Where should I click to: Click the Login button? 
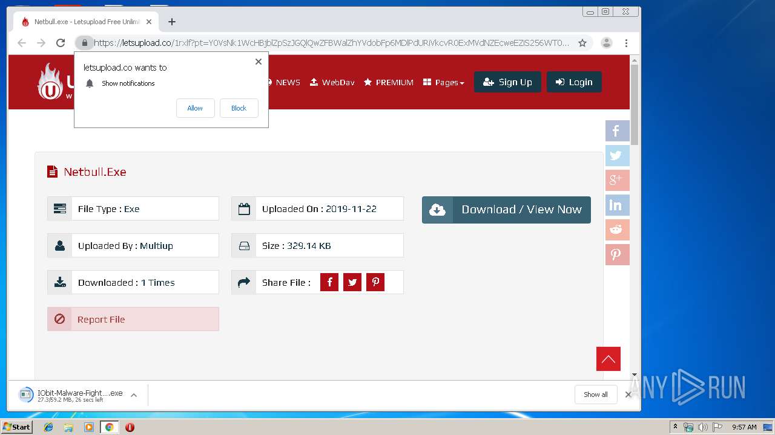574,82
